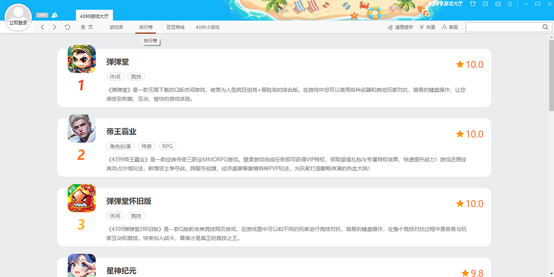Click the search magnifier icon
Screen dimensions: 554x277
tap(545, 27)
